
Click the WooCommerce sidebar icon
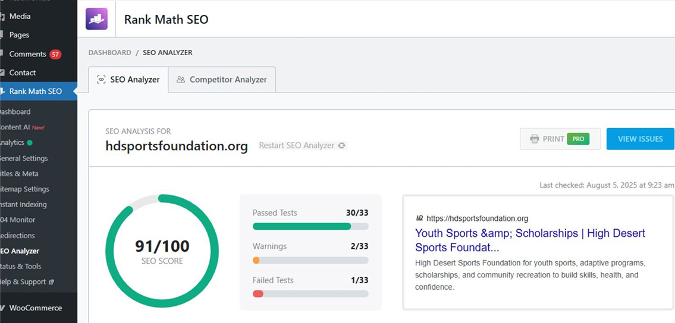click(2, 308)
